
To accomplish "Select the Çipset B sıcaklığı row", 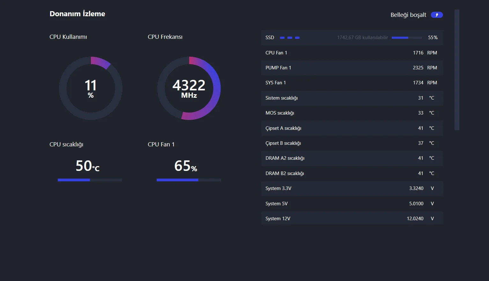I will [x=352, y=143].
